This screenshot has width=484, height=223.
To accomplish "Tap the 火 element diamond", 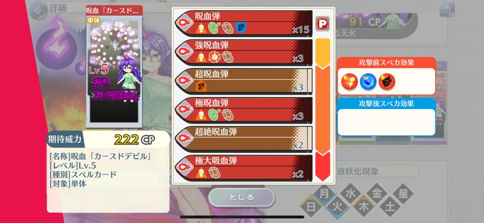I will [x=338, y=206].
